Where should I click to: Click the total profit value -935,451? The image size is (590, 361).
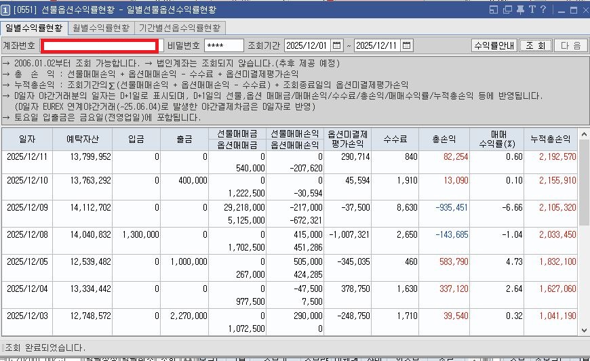tap(452, 207)
